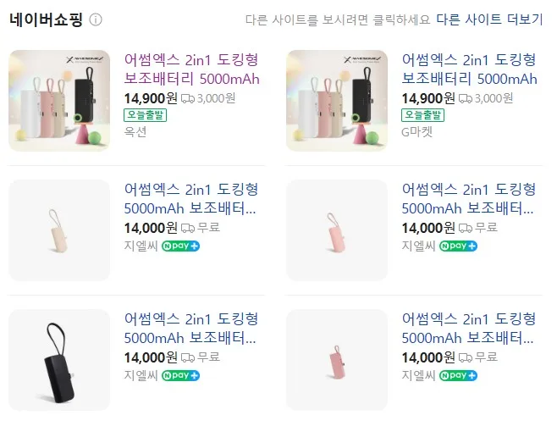Image resolution: width=557 pixels, height=426 pixels.
Task: Click 14,000원 price on beige battery listing
Action: point(151,228)
